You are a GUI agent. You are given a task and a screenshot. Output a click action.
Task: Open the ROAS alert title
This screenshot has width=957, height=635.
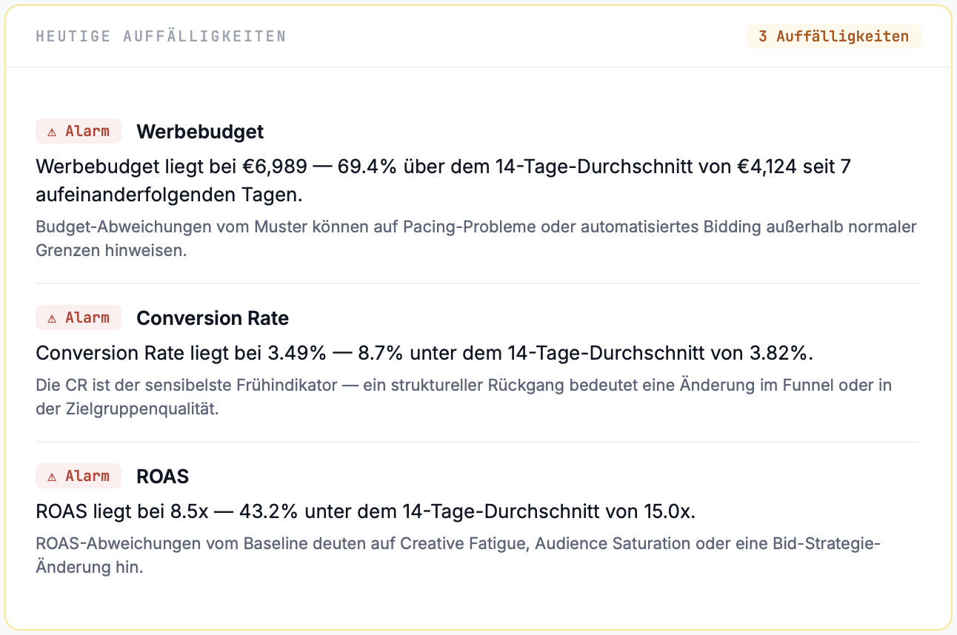point(163,477)
